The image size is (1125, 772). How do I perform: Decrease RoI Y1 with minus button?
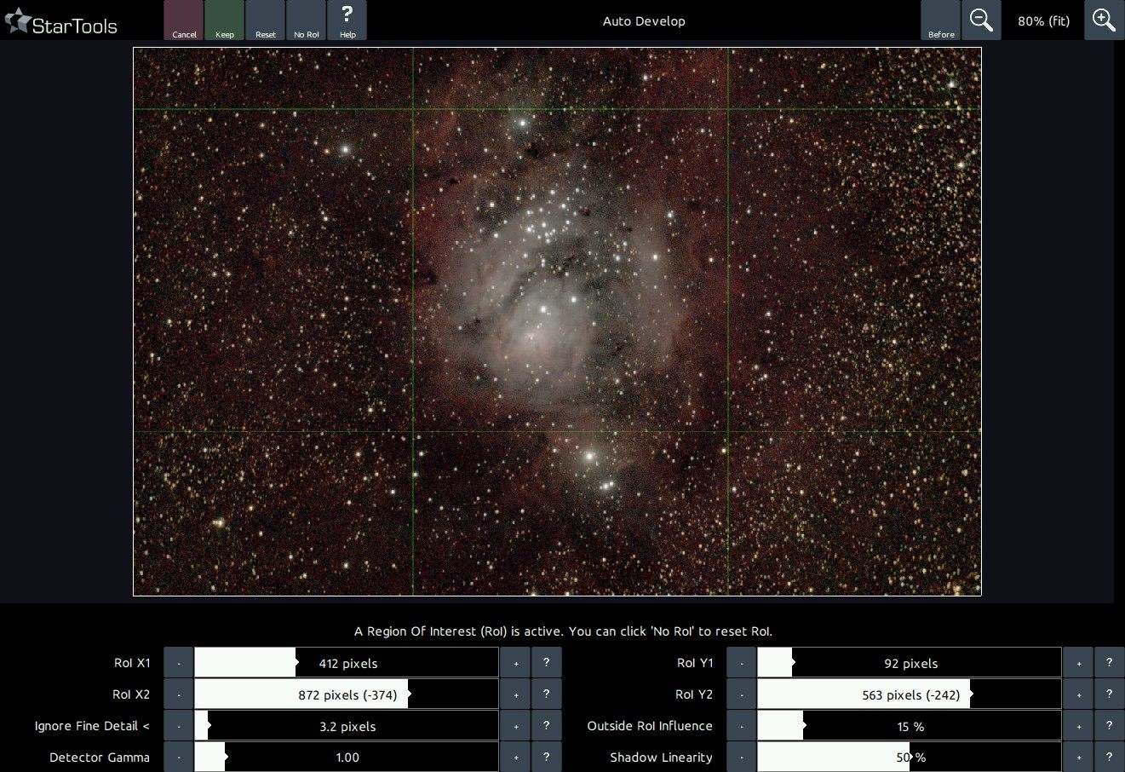[x=742, y=663]
